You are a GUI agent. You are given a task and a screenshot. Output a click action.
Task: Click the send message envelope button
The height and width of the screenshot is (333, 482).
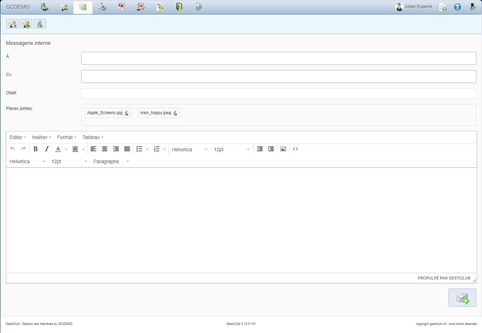[x=462, y=298]
